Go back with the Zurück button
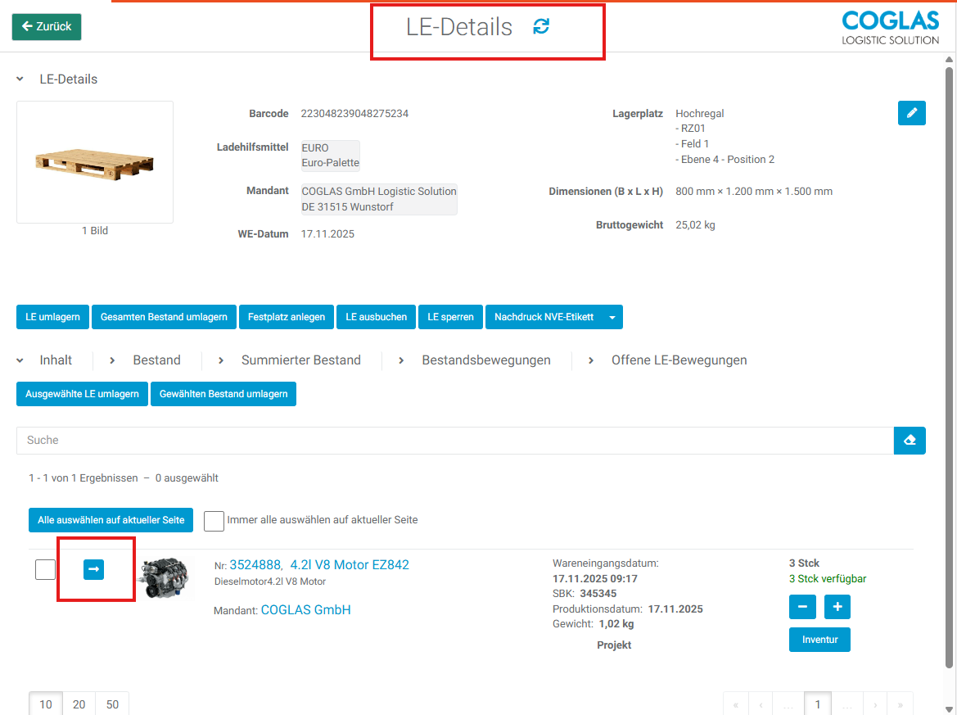Screen dimensions: 957x715 [x=47, y=27]
